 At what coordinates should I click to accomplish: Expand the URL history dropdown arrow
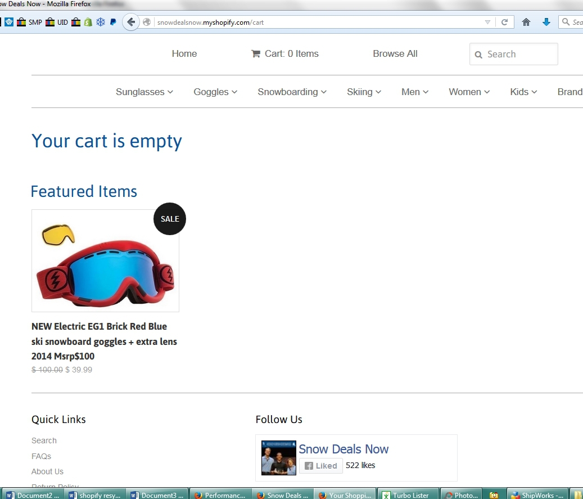pos(487,23)
